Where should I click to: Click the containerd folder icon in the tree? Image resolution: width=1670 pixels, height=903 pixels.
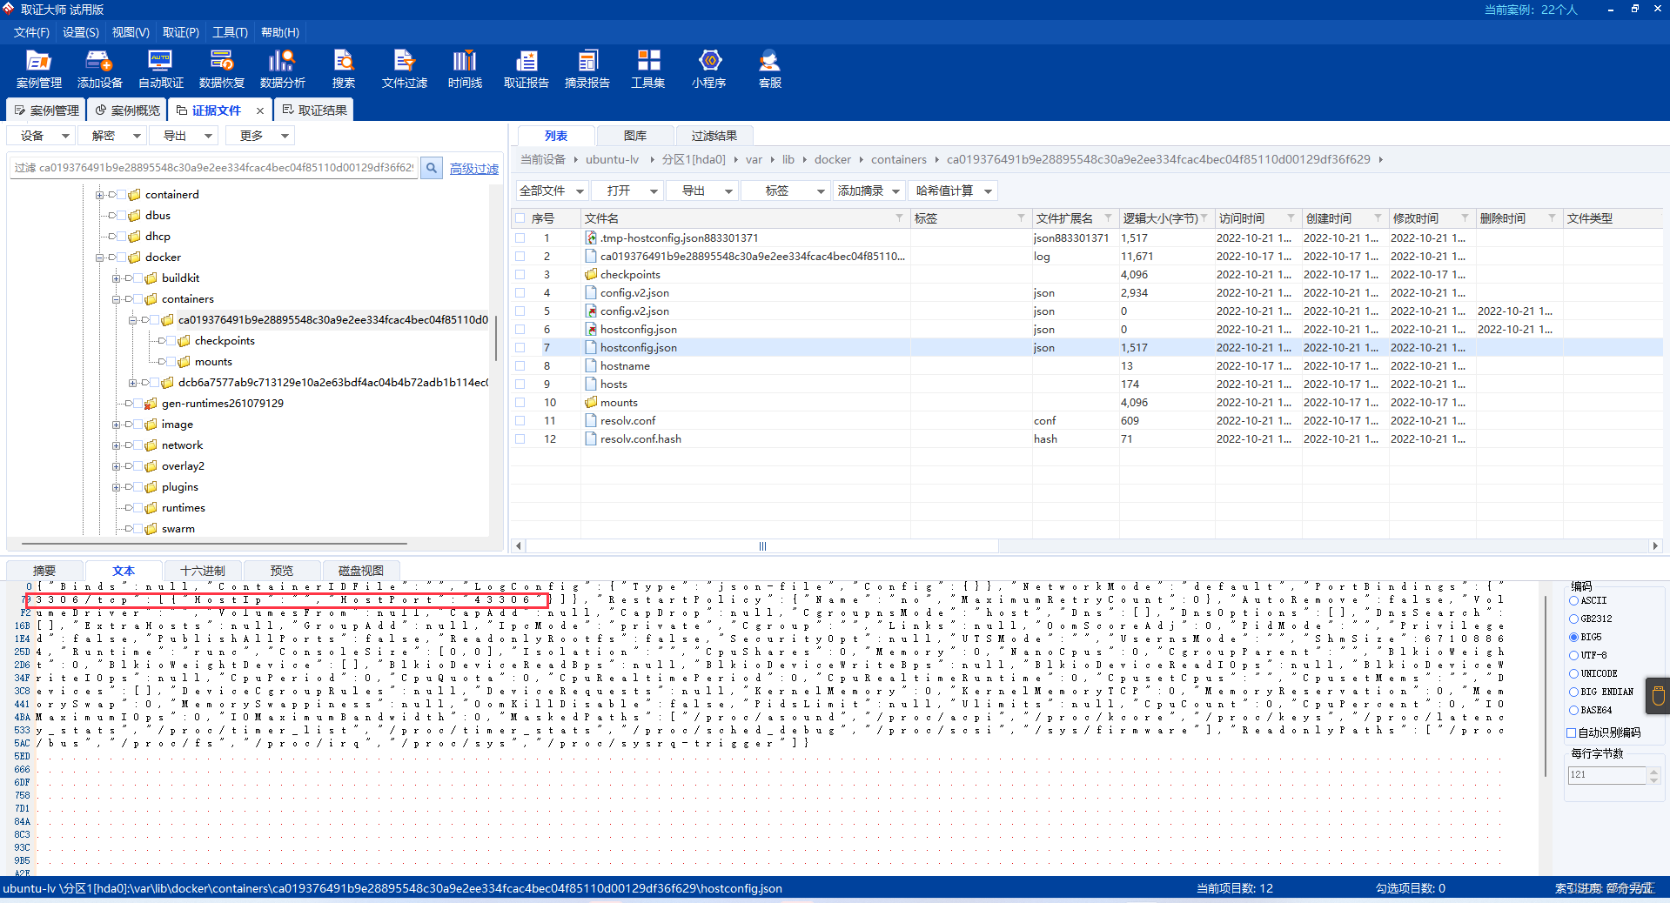134,195
